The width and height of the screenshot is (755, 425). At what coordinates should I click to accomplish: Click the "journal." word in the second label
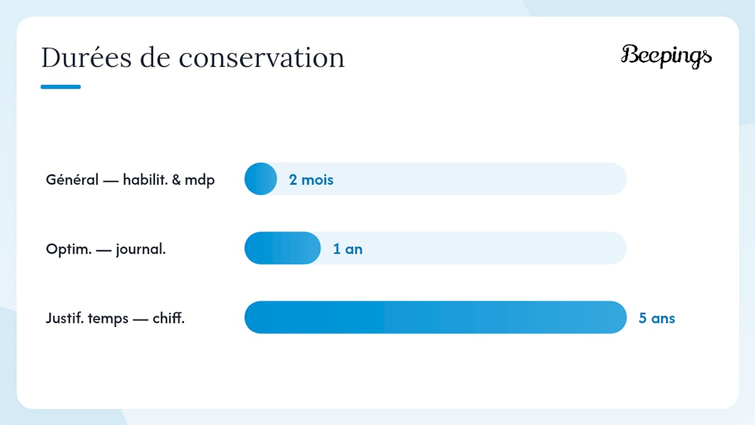click(141, 250)
